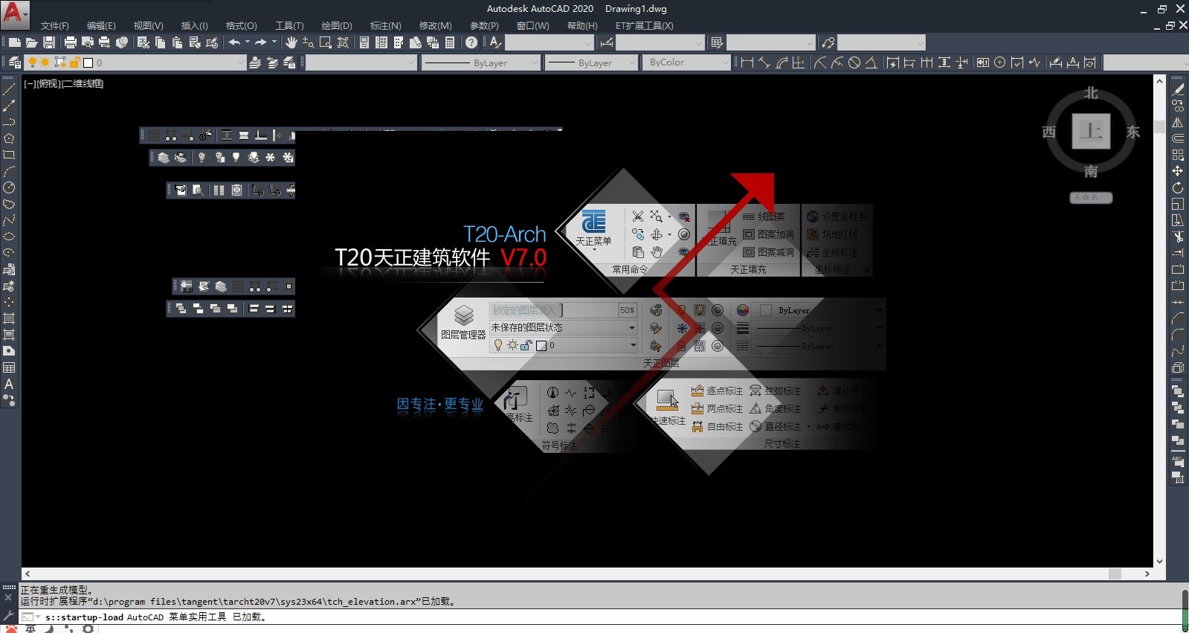Viewport: 1189px width, 633px height.
Task: Click the Array modify tool
Action: point(1178,155)
